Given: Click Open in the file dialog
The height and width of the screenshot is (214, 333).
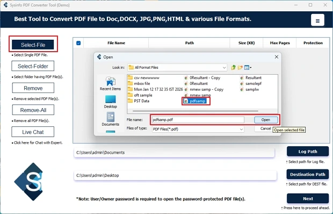Looking at the screenshot, I should [266, 120].
